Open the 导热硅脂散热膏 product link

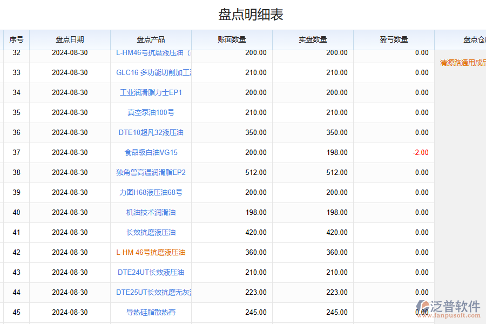pos(151,312)
